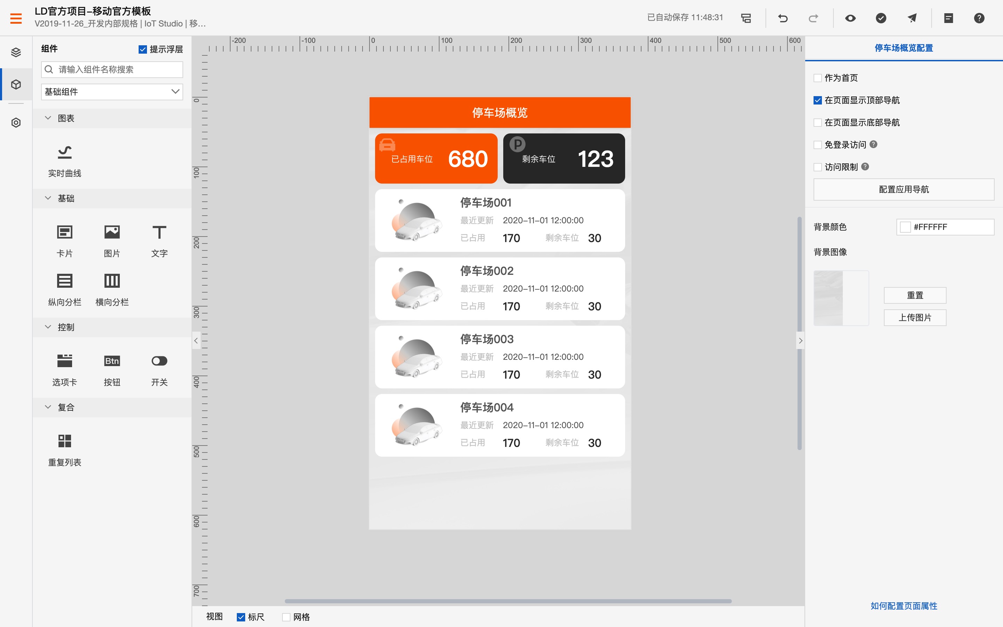The height and width of the screenshot is (627, 1003).
Task: Select the 纵向分栏 vertical column component
Action: [65, 290]
